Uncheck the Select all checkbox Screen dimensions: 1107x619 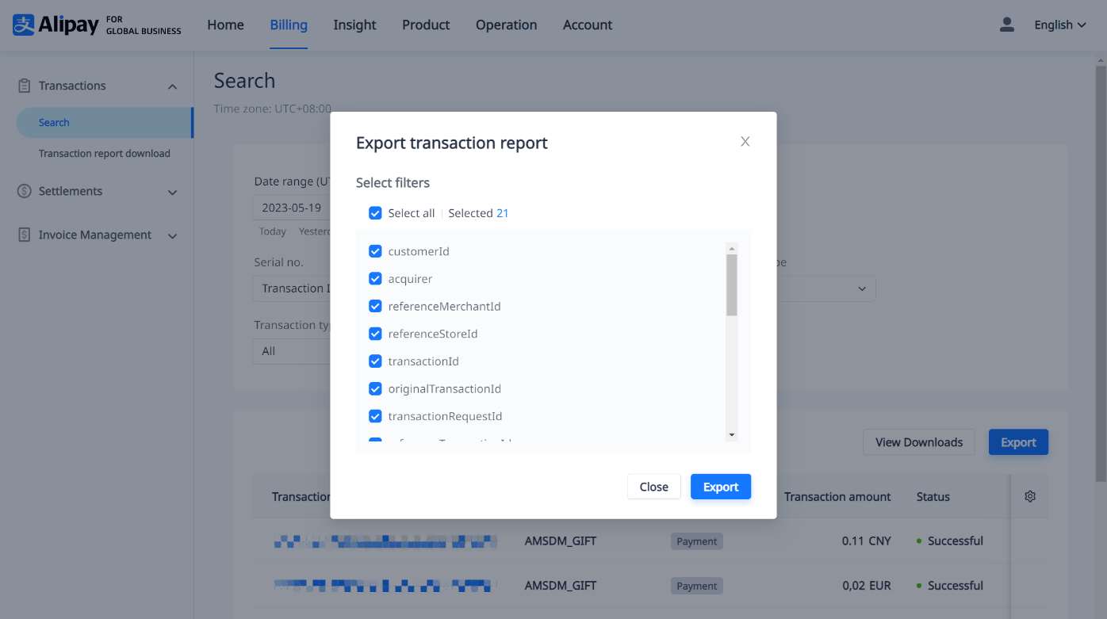(x=375, y=212)
